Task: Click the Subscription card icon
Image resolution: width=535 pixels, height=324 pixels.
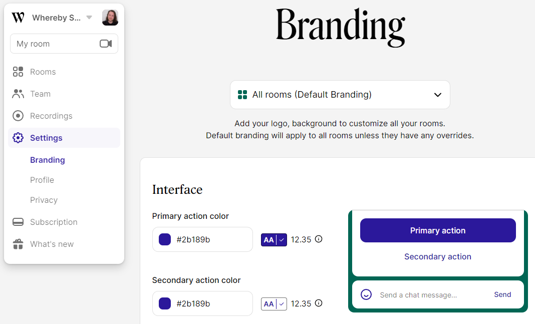Action: (x=18, y=222)
